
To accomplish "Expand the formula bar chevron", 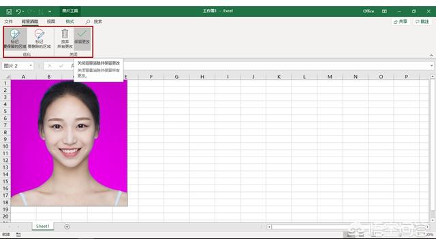I will [431, 65].
